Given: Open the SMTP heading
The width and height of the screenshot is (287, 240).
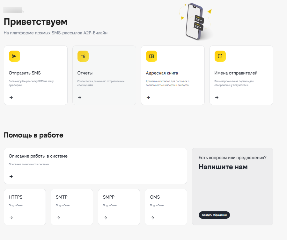Looking at the screenshot, I should (x=62, y=197).
